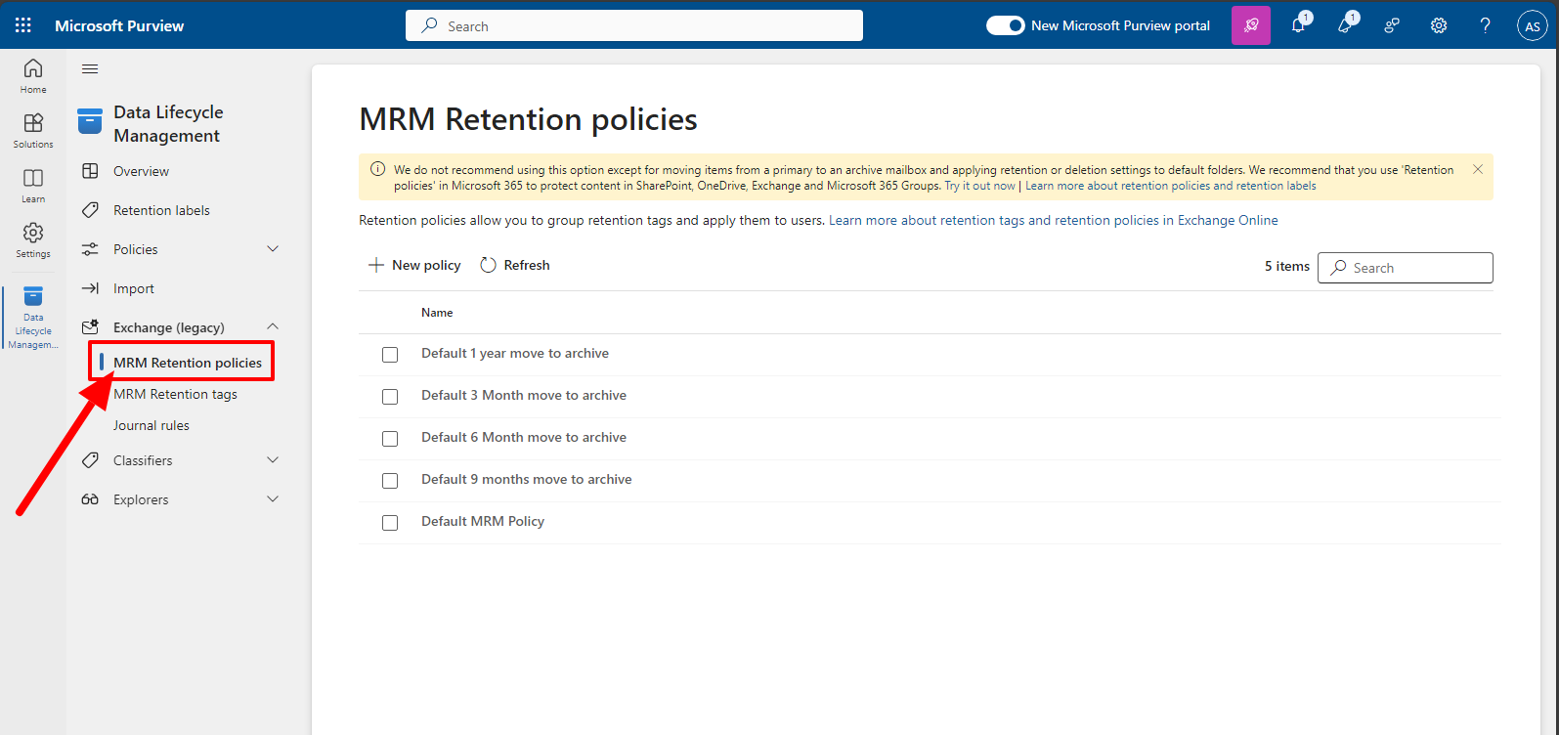Check the Default 1 year move to archive box
Viewport: 1559px width, 735px height.
[x=390, y=354]
